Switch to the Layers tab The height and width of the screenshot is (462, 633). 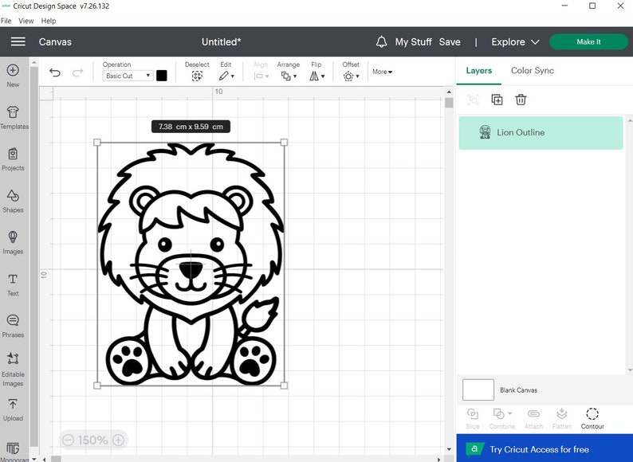point(479,71)
